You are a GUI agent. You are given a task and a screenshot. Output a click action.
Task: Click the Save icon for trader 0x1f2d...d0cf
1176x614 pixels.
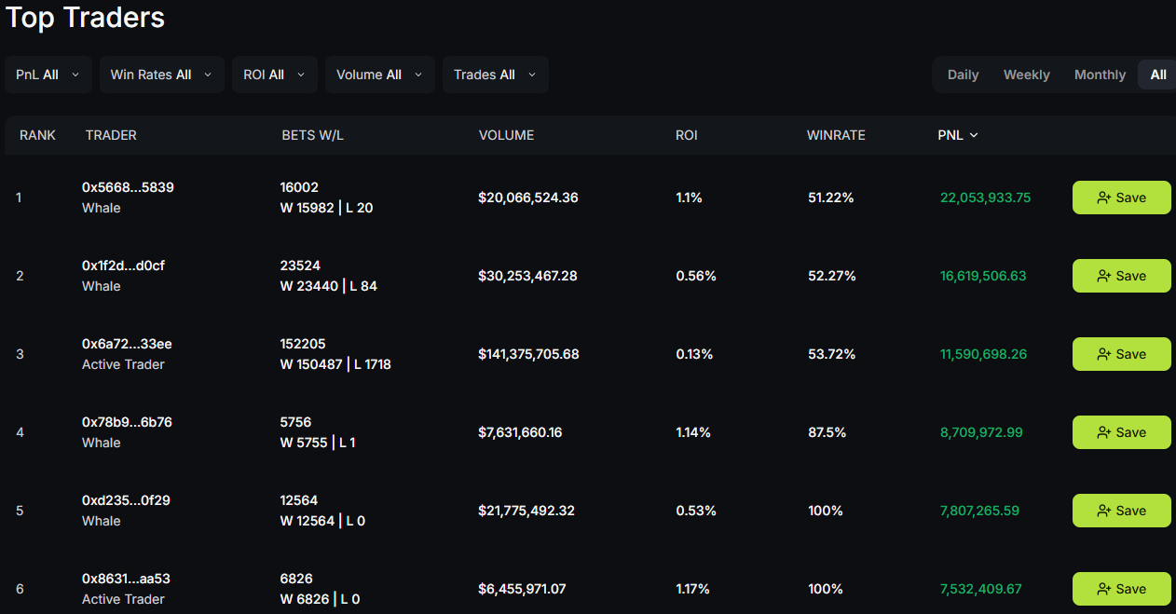click(x=1105, y=276)
